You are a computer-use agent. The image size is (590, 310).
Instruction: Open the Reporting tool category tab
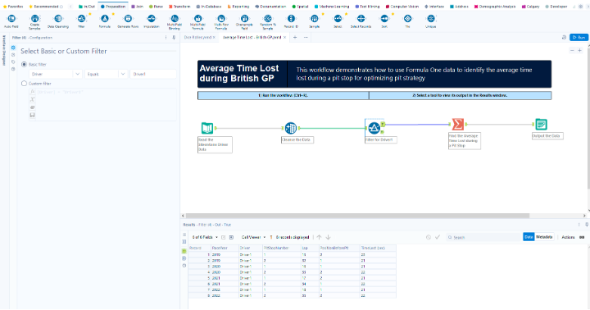(238, 7)
